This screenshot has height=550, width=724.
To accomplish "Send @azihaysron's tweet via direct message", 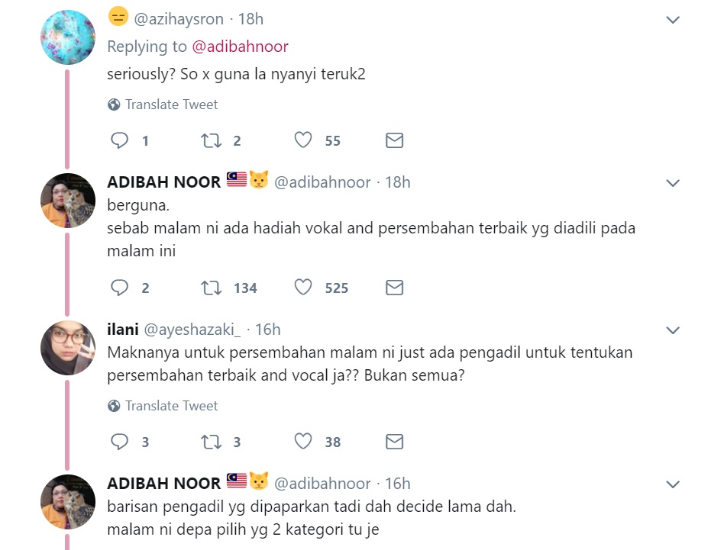I will [394, 140].
